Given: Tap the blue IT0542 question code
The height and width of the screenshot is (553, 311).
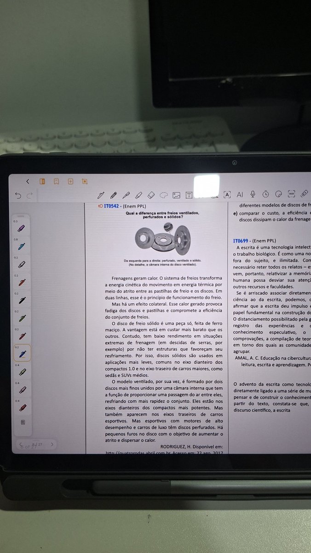Looking at the screenshot, I should [x=112, y=207].
